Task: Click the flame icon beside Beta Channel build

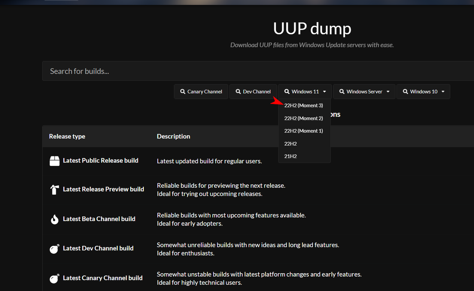Action: tap(54, 219)
